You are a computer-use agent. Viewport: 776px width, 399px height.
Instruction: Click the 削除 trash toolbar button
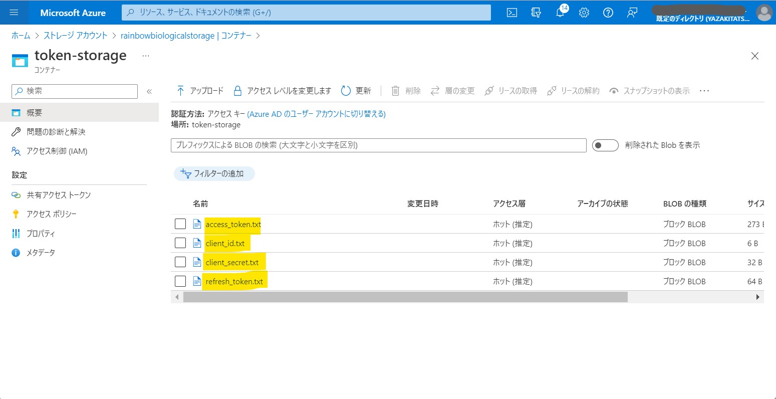tap(406, 91)
